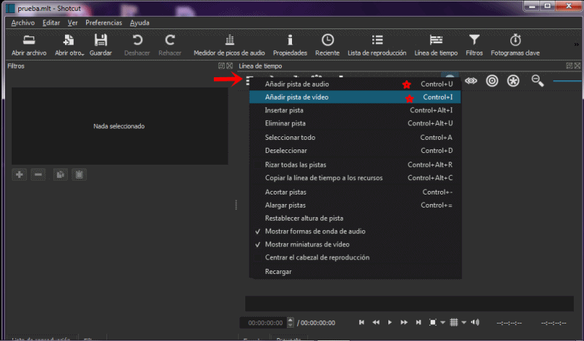Choose Deseleccionar menu entry
This screenshot has width=584, height=341.
tap(356, 151)
